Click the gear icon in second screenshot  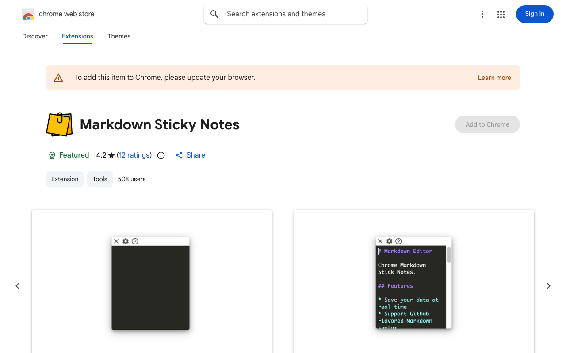click(x=390, y=241)
